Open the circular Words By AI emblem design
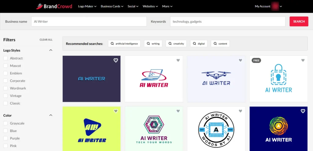The width and height of the screenshot is (313, 151). point(216,129)
